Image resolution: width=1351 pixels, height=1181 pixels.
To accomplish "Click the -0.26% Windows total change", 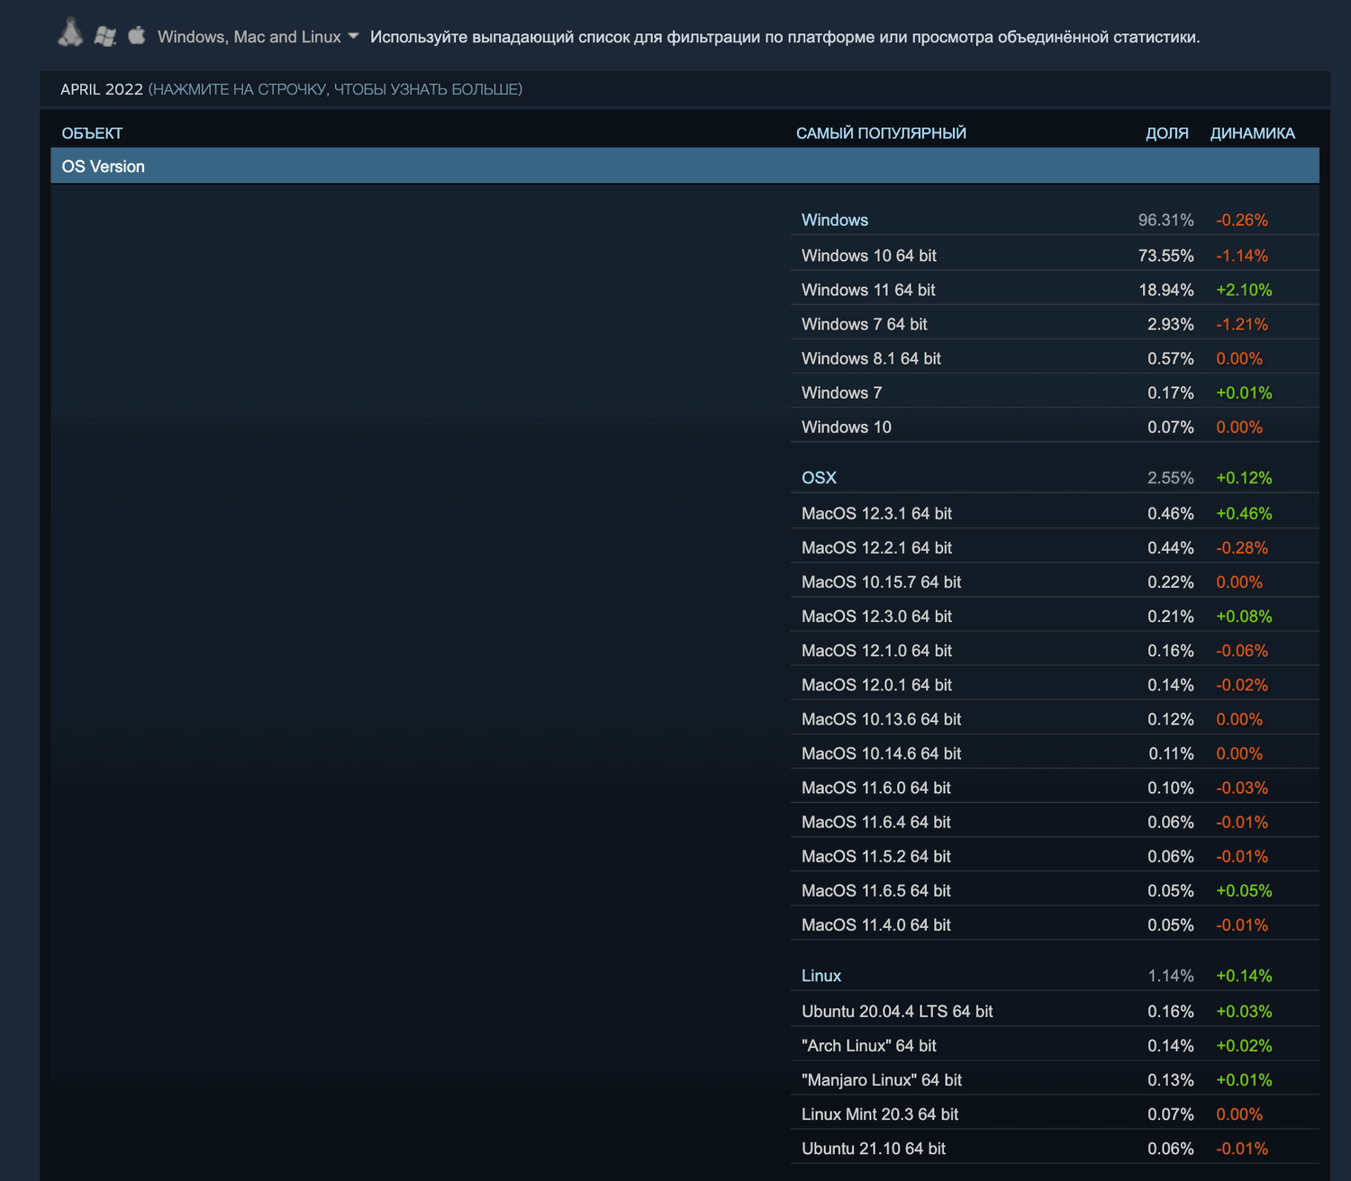I will point(1242,221).
